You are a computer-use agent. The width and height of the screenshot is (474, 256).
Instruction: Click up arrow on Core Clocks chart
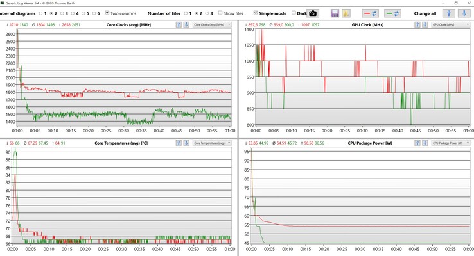point(179,25)
